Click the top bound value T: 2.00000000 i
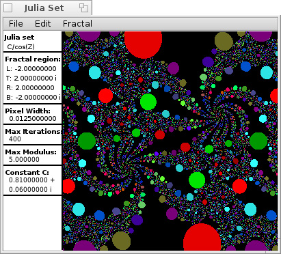Image resolution: width=281 pixels, height=254 pixels. pyautogui.click(x=31, y=79)
